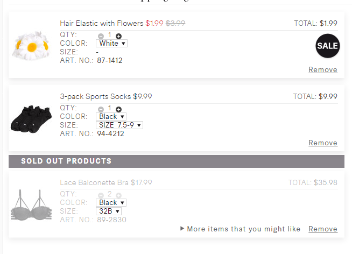Decrease quantity of 3-pack Sports Socks

101,109
